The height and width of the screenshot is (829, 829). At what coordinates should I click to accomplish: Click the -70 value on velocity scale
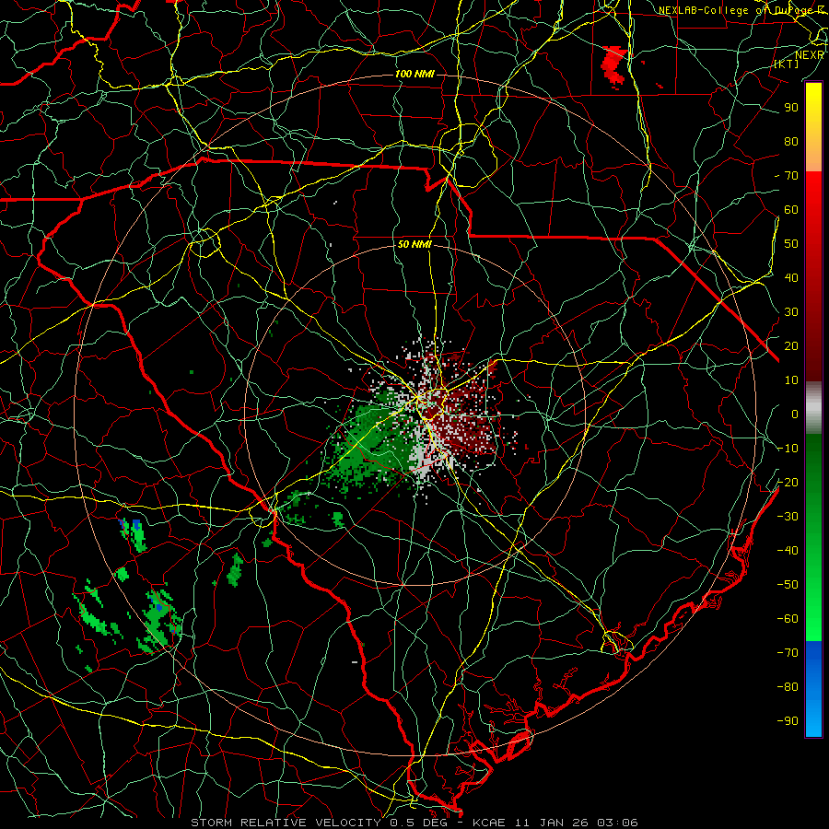point(788,653)
